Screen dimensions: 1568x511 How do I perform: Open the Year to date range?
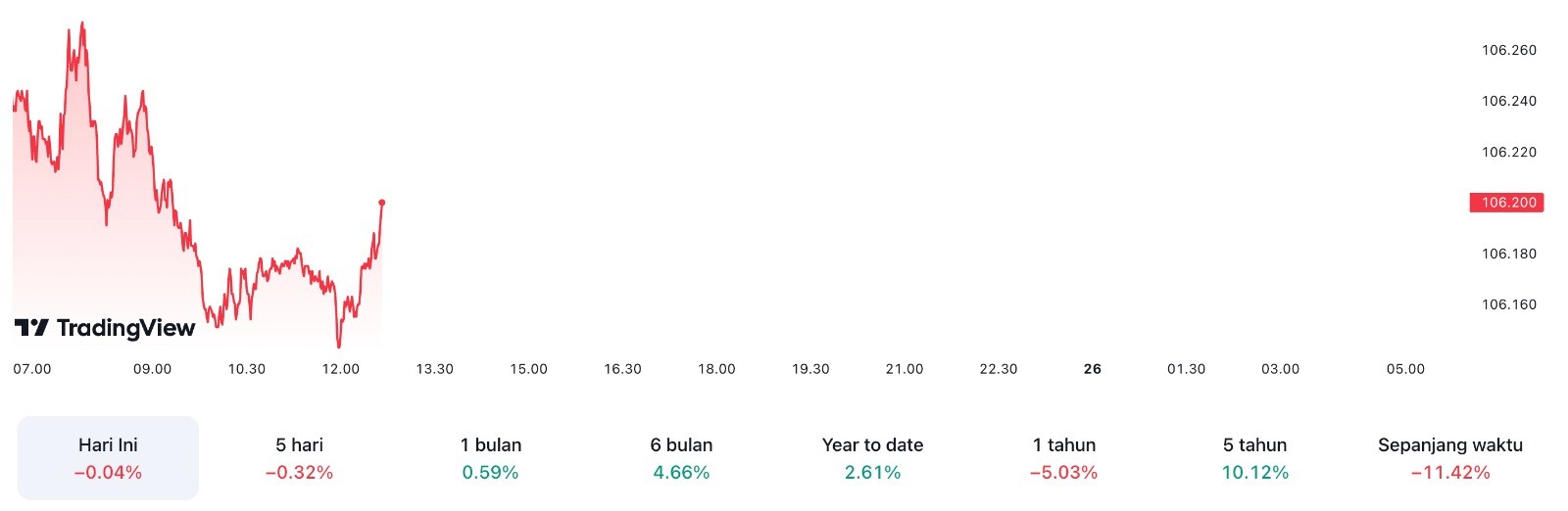(872, 458)
